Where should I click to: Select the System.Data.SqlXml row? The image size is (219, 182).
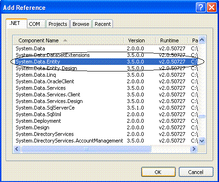(105, 114)
